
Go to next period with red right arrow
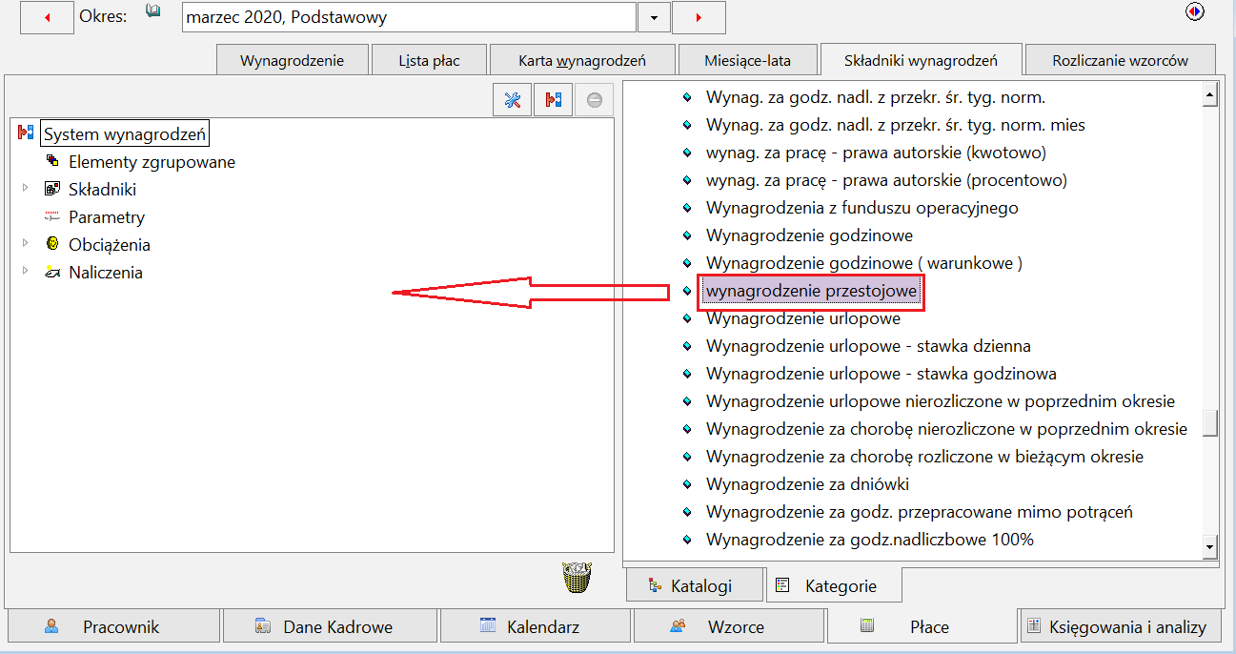click(x=699, y=17)
